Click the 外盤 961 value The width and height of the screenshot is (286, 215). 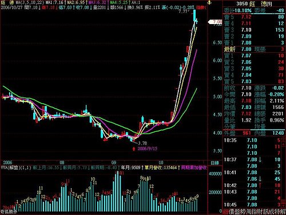tap(247, 133)
